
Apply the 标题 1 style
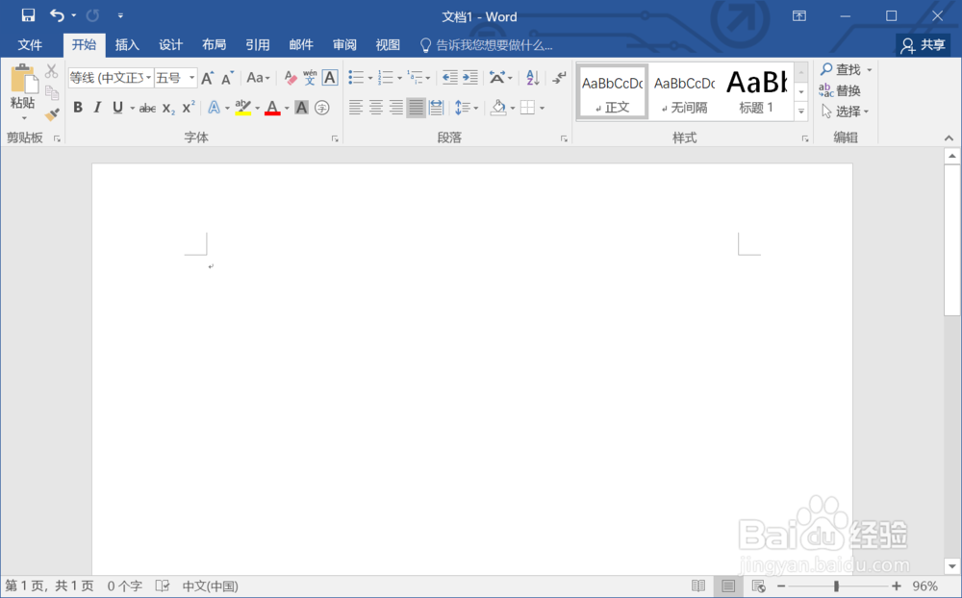(x=756, y=92)
